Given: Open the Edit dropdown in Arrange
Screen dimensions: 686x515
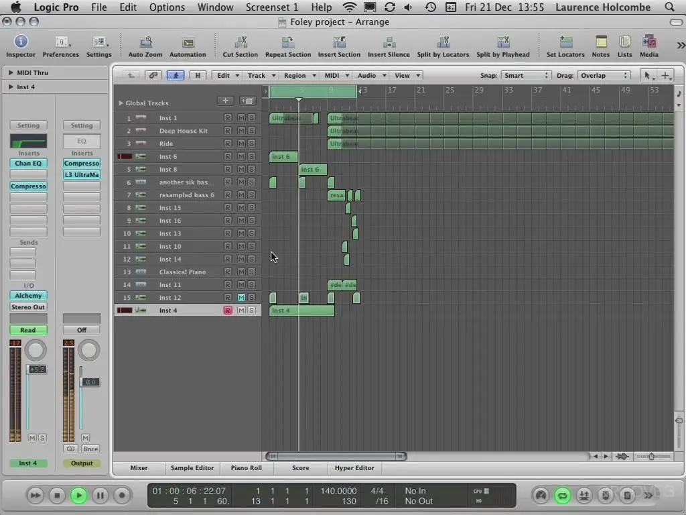Looking at the screenshot, I should tap(228, 75).
